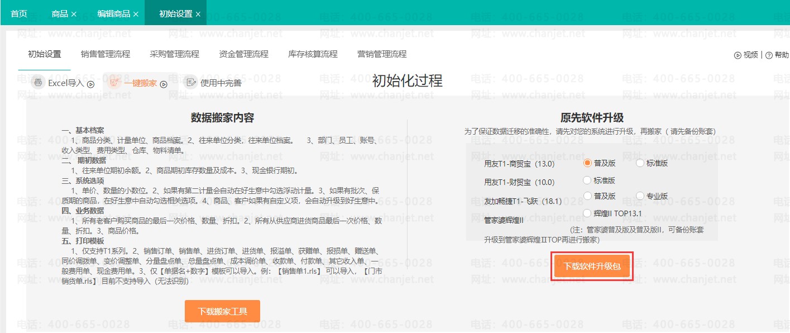790x333 pixels.
Task: Open the 库存核算流程 sub-tab
Action: pos(313,54)
